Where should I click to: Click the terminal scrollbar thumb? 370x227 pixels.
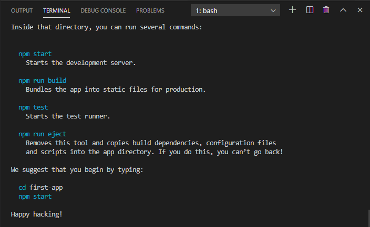coord(369,218)
